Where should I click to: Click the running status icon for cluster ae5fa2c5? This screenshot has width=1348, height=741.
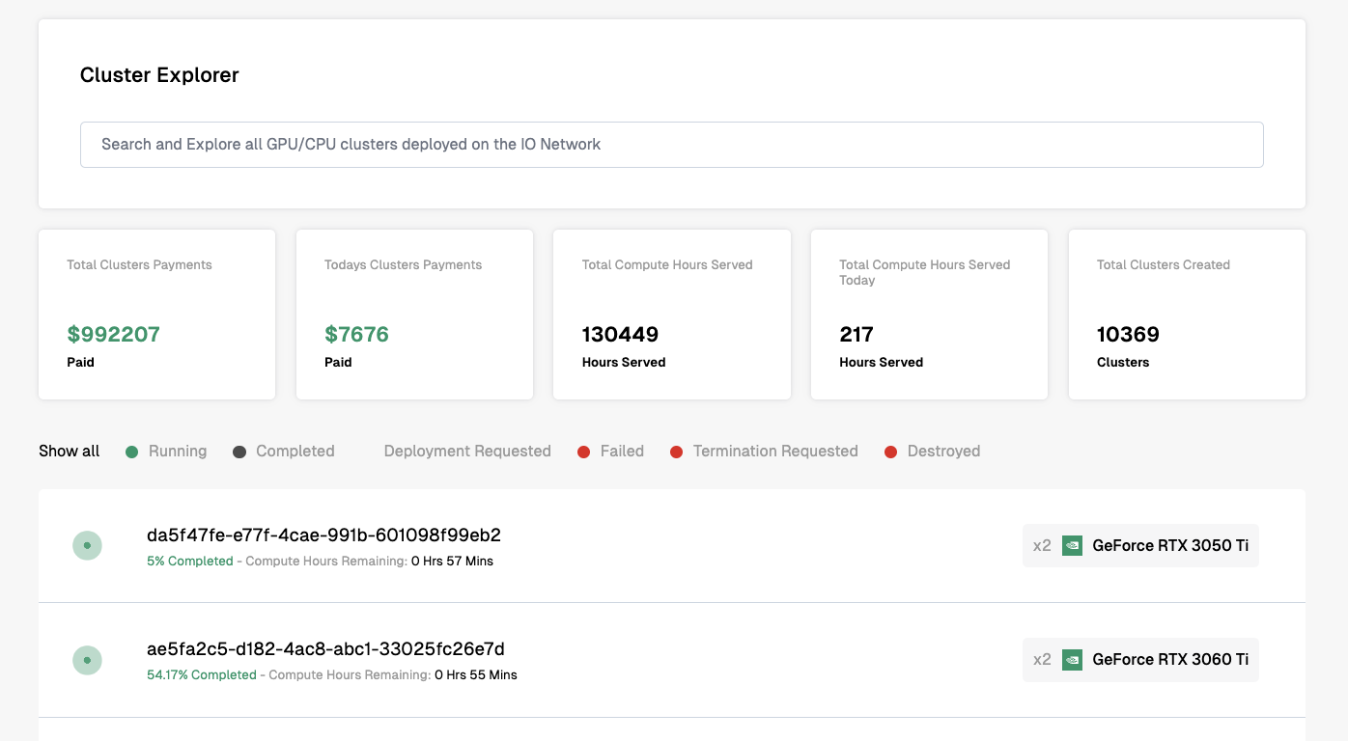[x=87, y=660]
